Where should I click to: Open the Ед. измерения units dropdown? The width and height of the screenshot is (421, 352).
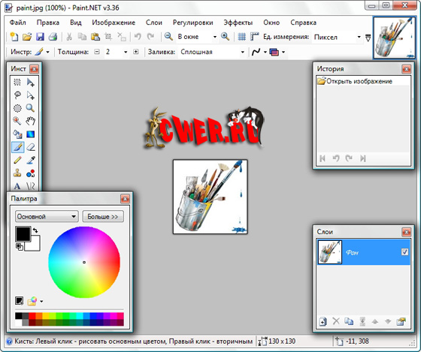338,37
